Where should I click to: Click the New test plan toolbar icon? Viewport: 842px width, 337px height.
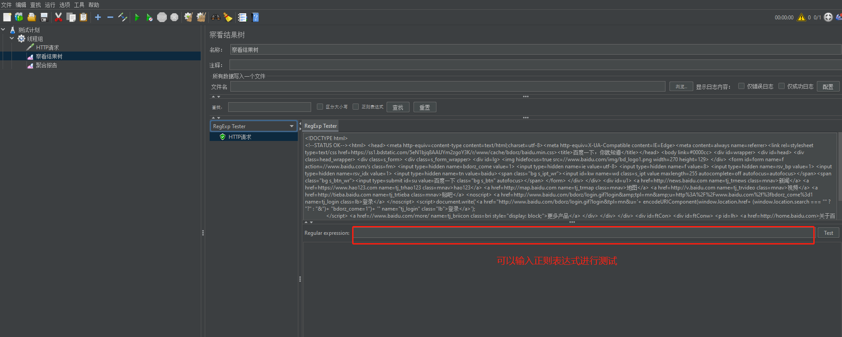click(x=7, y=17)
